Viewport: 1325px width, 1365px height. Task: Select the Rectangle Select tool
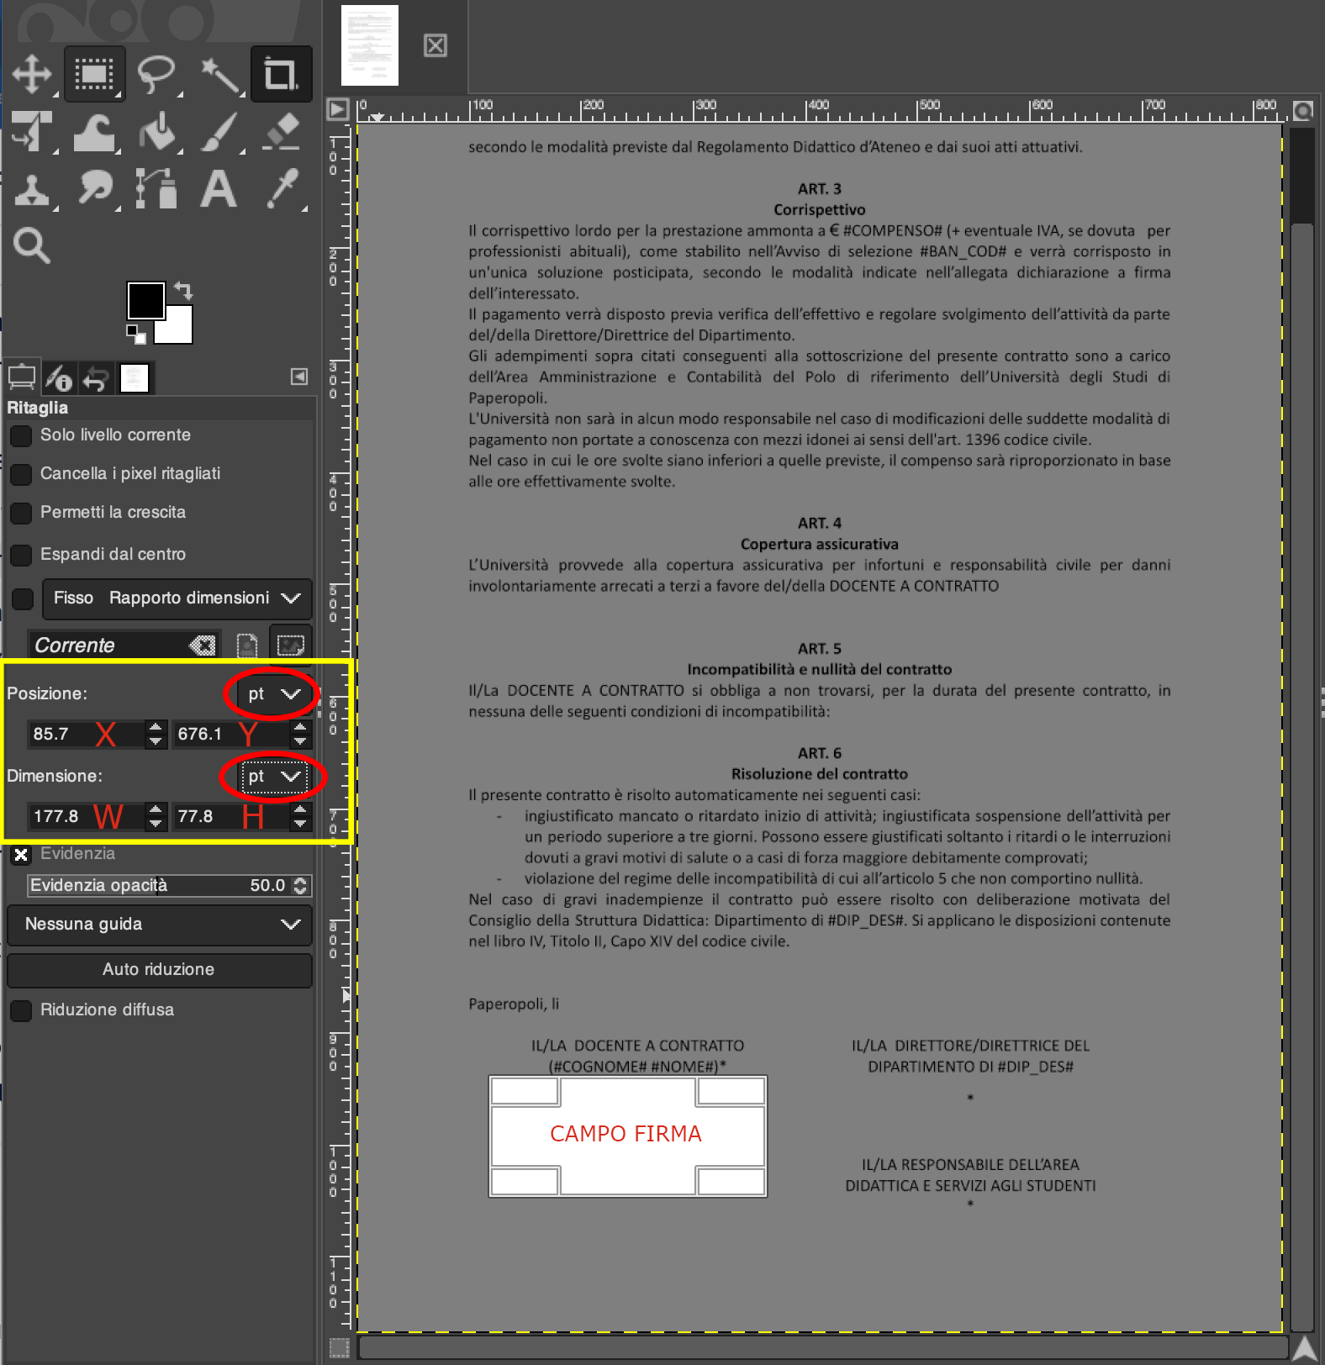[x=94, y=74]
